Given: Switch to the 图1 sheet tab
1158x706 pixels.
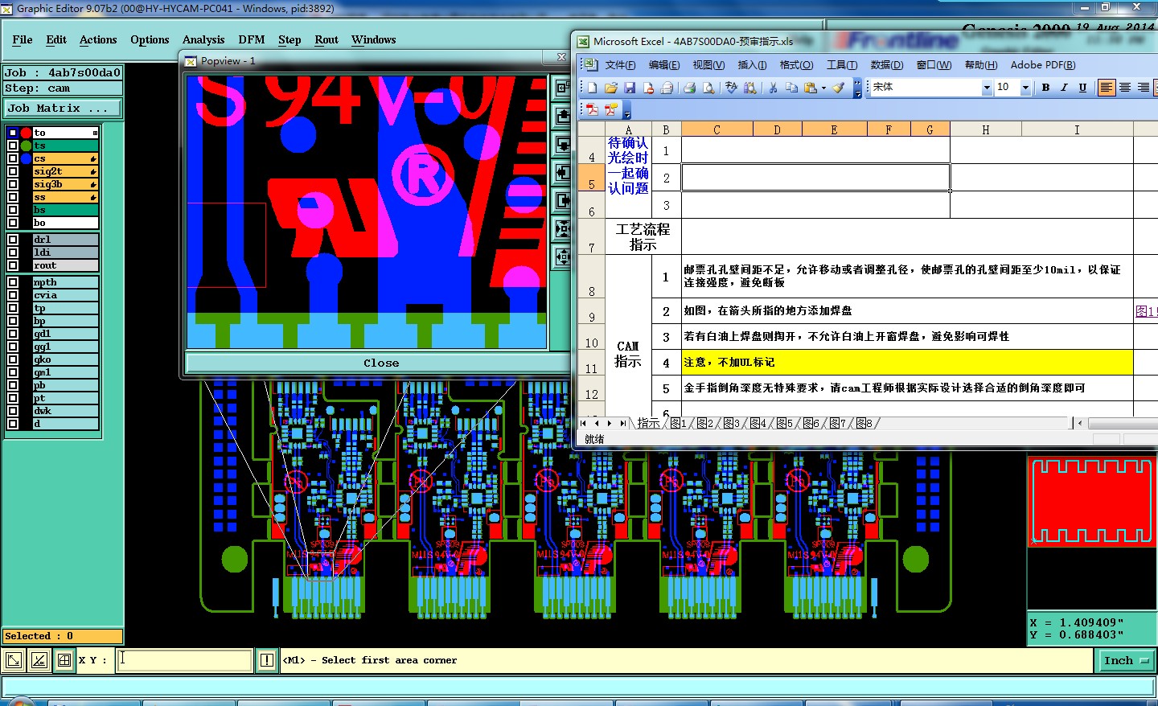Looking at the screenshot, I should pos(679,423).
